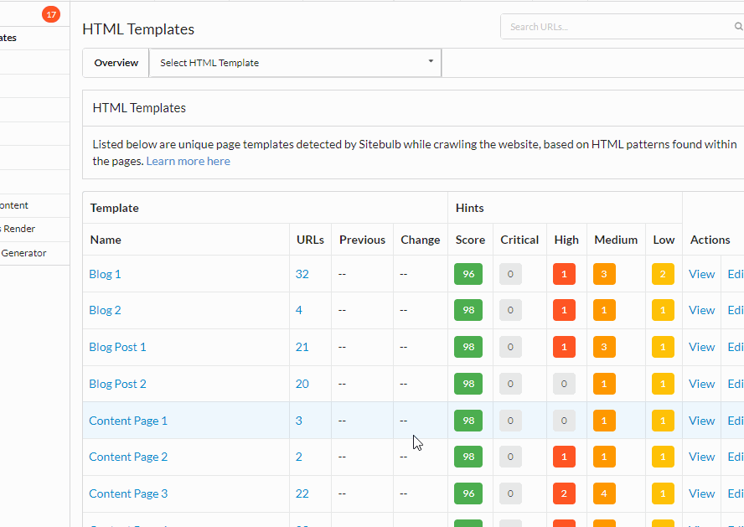Viewport: 744px width, 527px height.
Task: Open the Content Page 3 template
Action: 128,493
